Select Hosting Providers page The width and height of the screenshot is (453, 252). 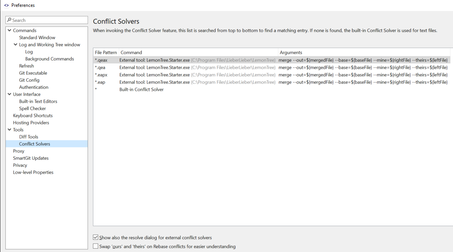click(x=31, y=122)
